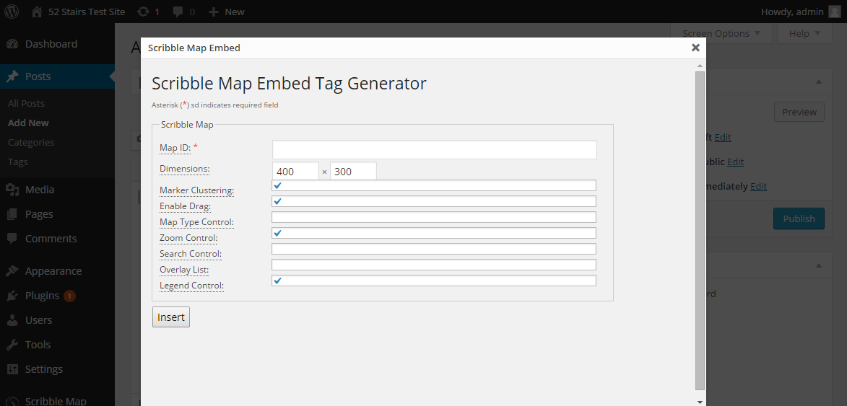
Task: Click the Insert button
Action: 170,317
